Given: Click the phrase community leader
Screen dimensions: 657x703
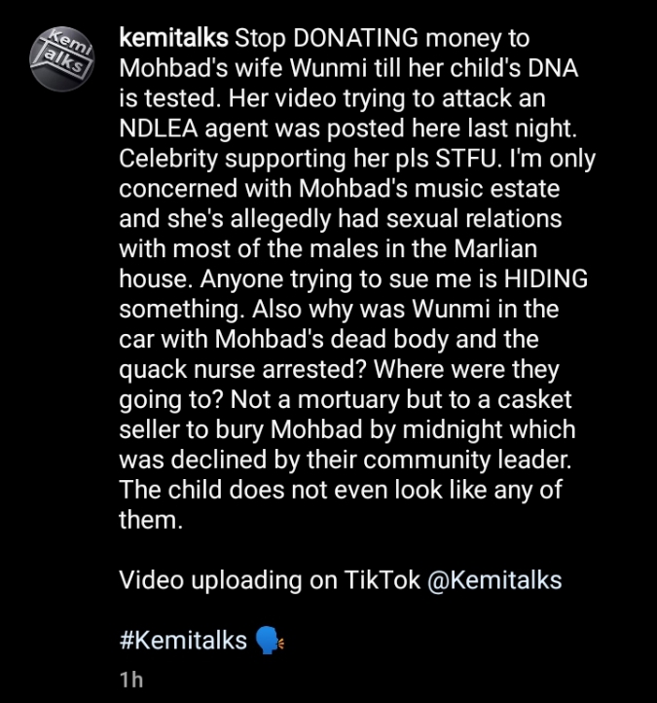Looking at the screenshot, I should (468, 460).
